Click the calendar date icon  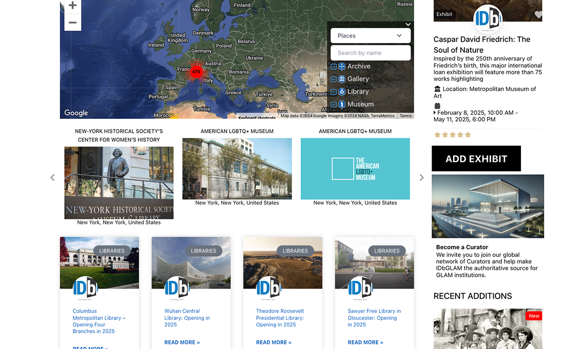point(437,106)
